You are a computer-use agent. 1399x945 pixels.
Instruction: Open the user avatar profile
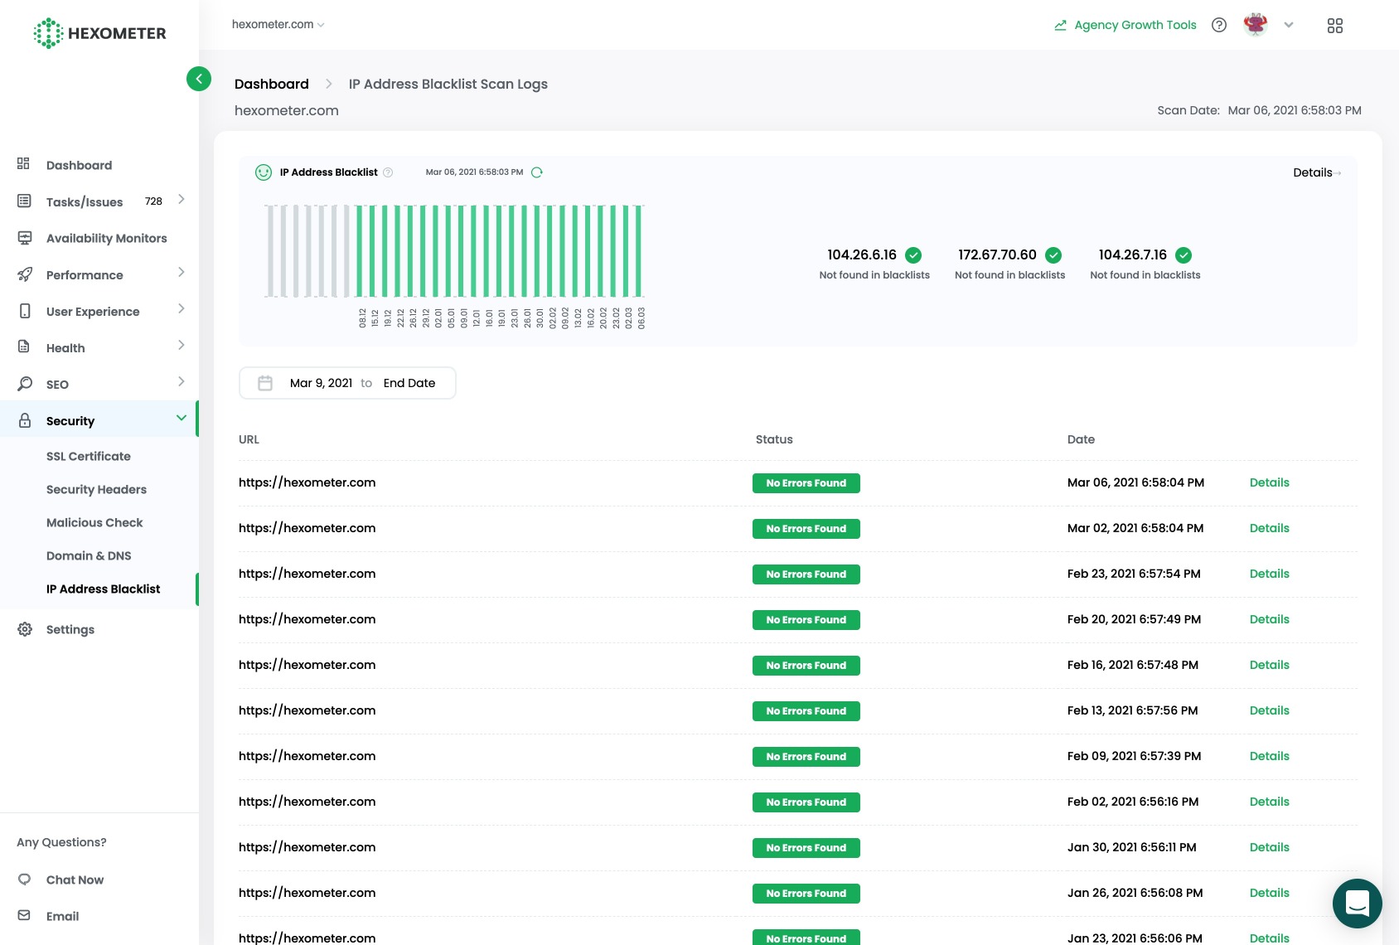click(1256, 25)
